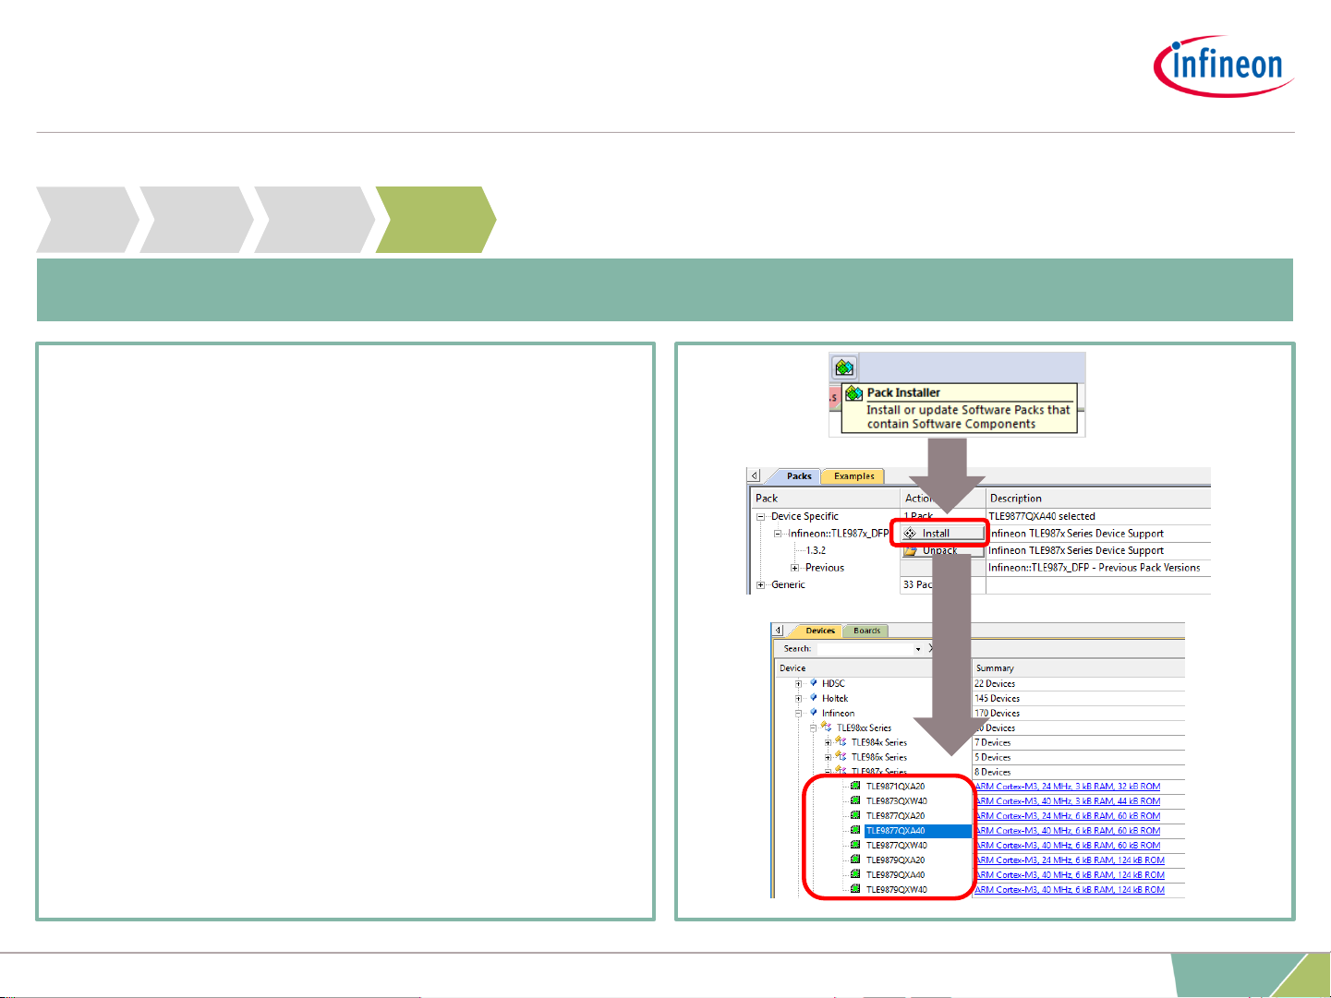Click the Unpack button for version 1.3.2
The image size is (1331, 998).
pyautogui.click(x=942, y=550)
